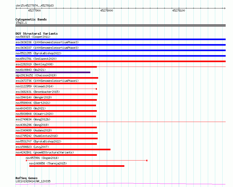Screen dimensions: 233x187
Task: Click the right arrow end of the ruler
Action: click(225, 8)
